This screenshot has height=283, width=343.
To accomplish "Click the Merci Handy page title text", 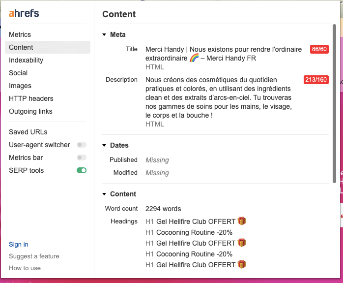I will click(224, 54).
